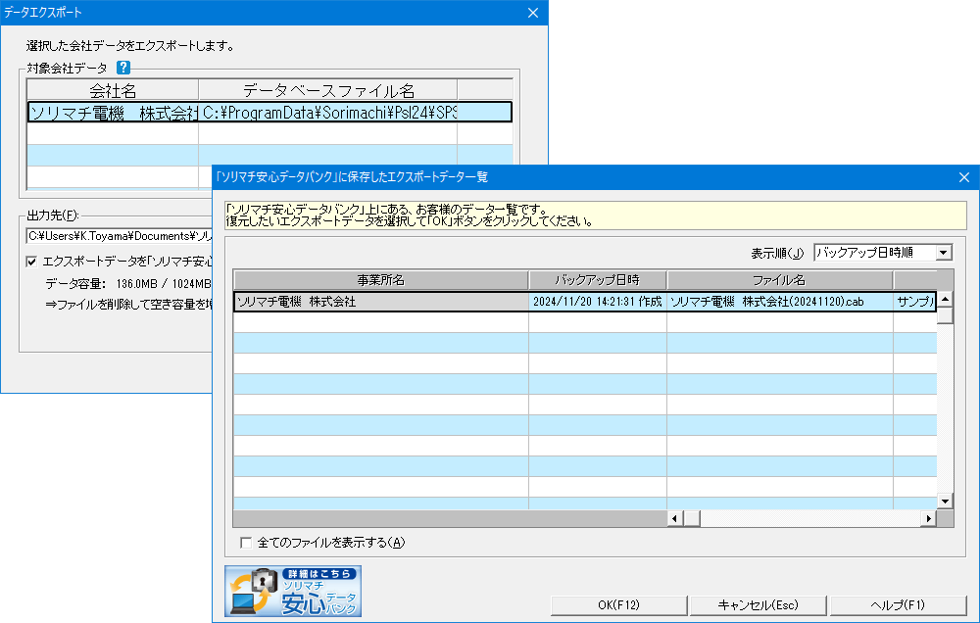Image resolution: width=980 pixels, height=623 pixels.
Task: Select the ソリマチ電機 company row in データエクスポート
Action: [x=269, y=113]
